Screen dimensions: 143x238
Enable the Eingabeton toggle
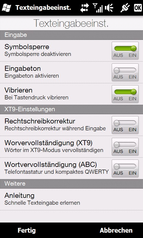(125, 72)
